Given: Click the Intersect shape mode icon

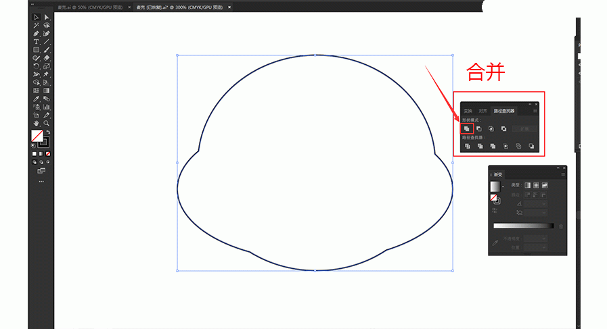Looking at the screenshot, I should pos(491,128).
